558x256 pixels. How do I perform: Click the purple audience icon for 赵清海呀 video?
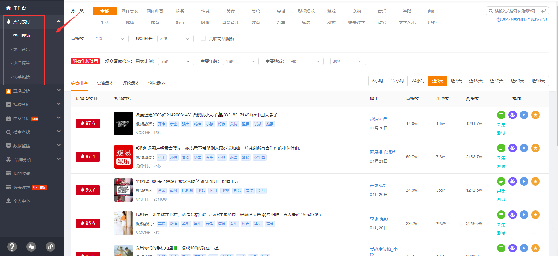coord(513,115)
